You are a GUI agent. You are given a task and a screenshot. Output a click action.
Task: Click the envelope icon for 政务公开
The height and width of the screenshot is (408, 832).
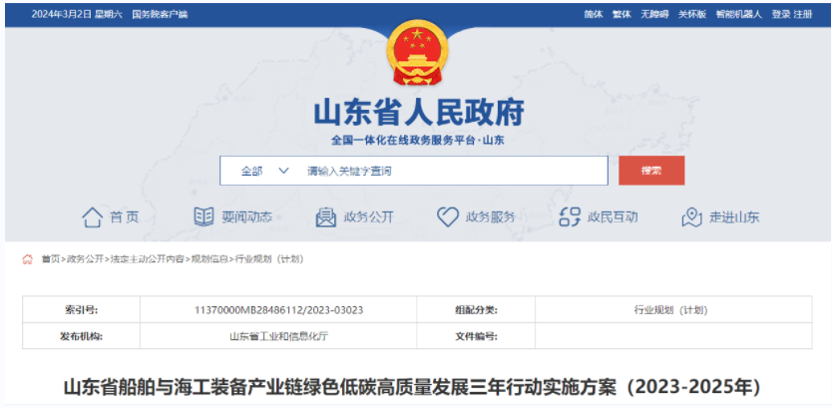[326, 217]
